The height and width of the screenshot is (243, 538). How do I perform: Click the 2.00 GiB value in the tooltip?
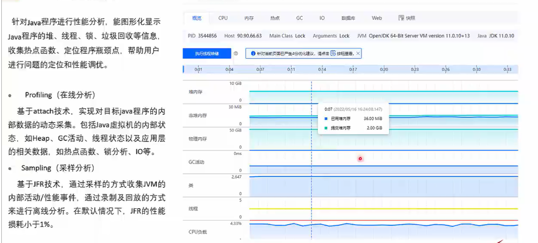tap(374, 127)
